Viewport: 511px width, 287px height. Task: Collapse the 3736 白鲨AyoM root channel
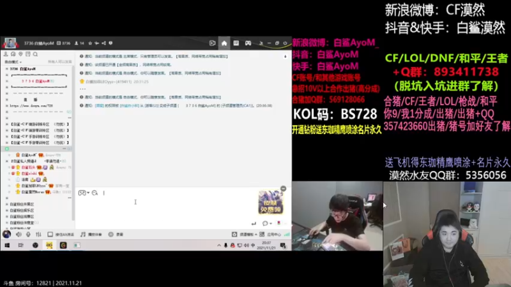(x=6, y=69)
